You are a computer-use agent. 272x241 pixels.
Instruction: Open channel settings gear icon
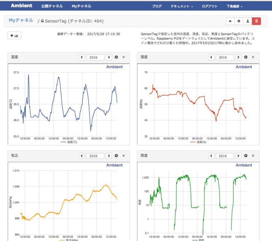point(239,21)
